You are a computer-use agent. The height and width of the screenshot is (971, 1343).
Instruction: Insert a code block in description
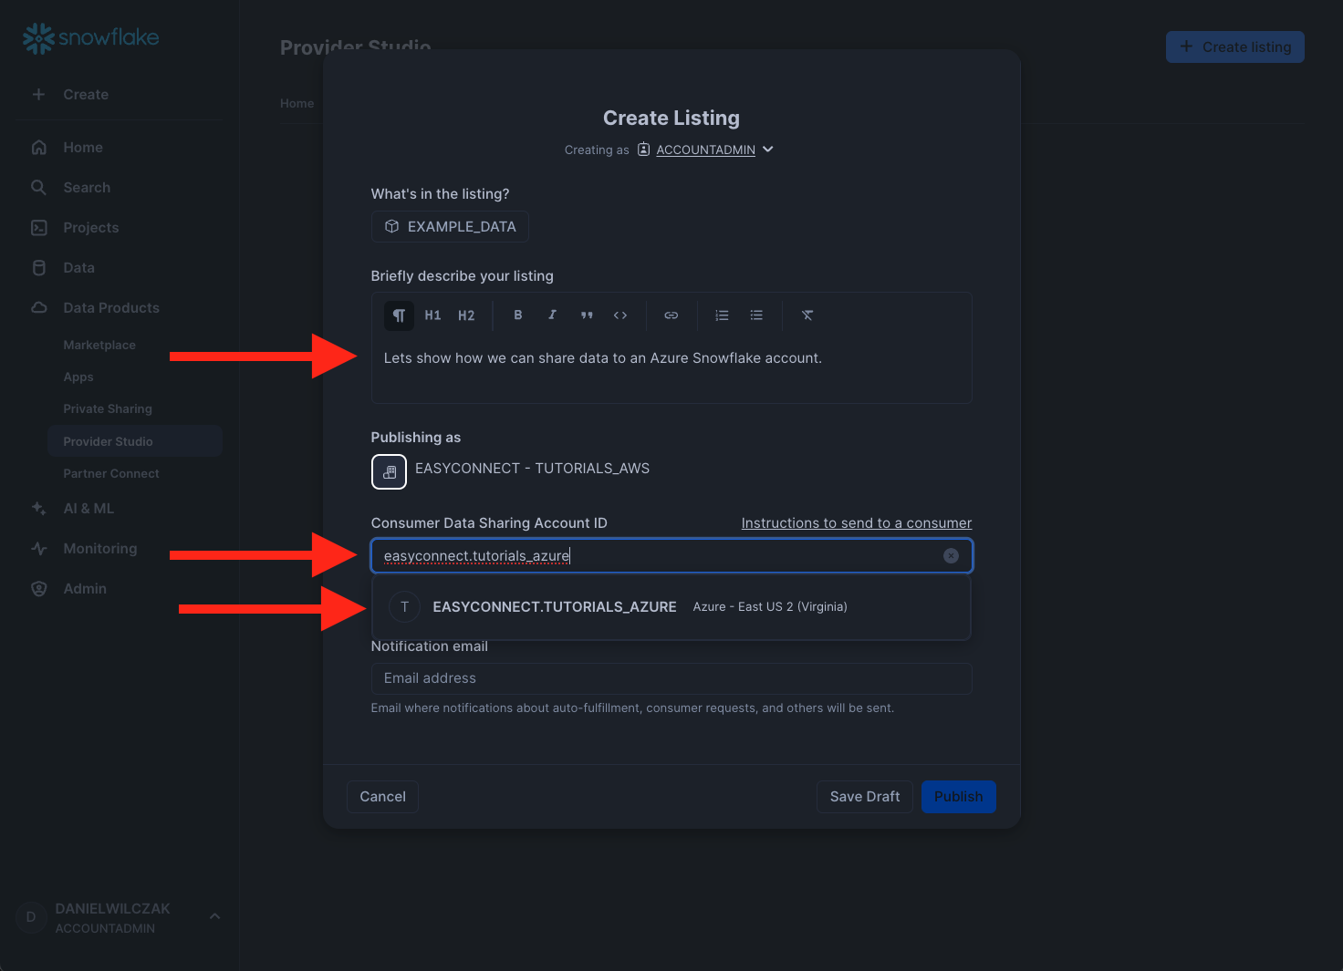(620, 315)
